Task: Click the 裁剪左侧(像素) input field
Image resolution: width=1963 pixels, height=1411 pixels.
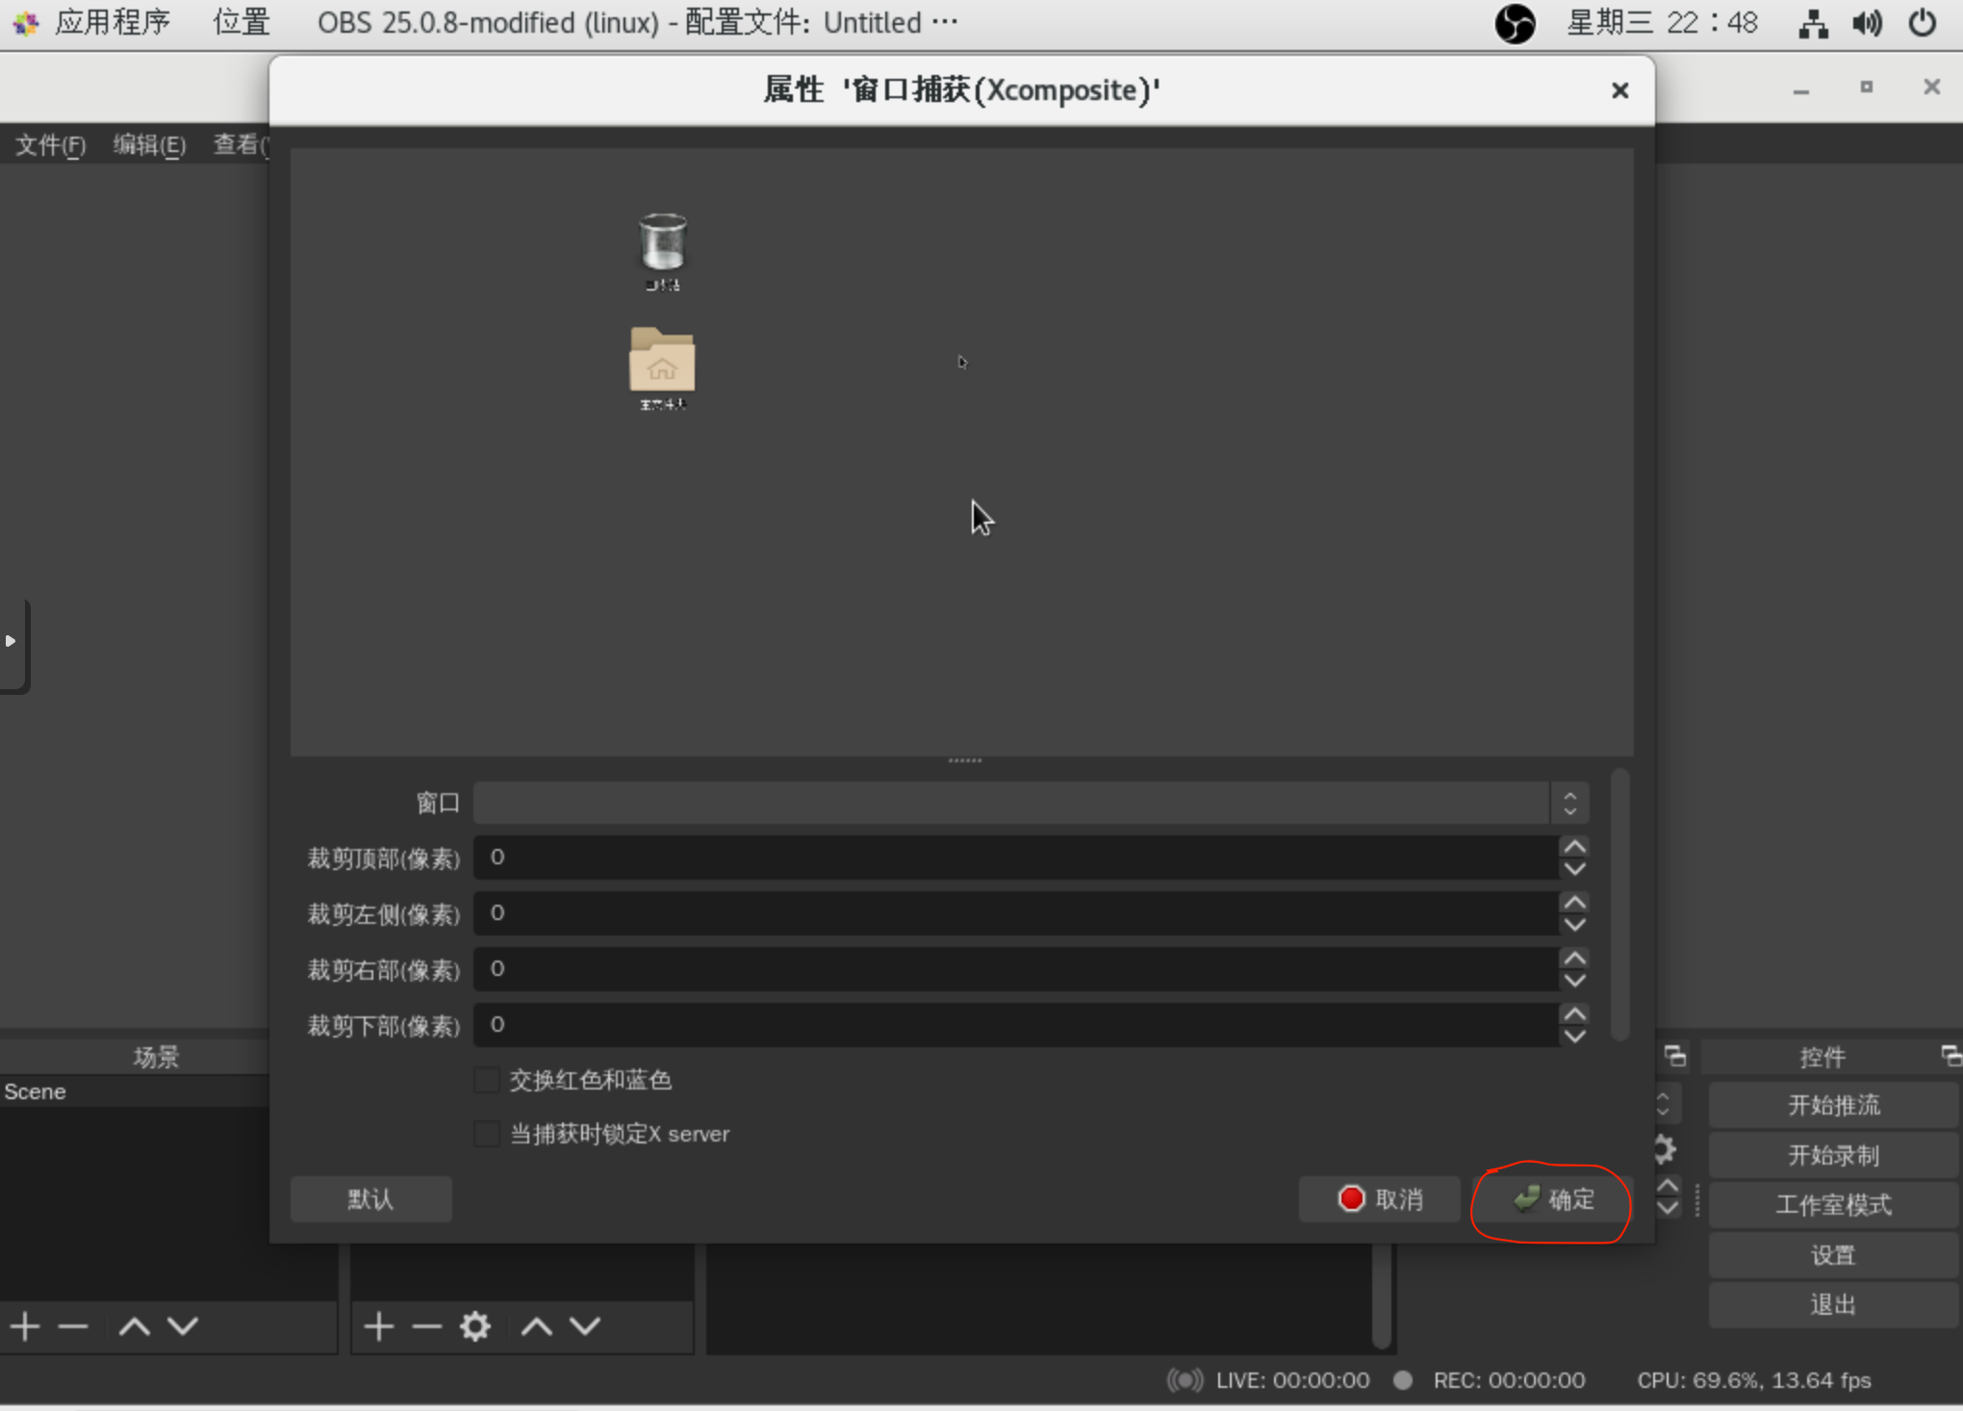Action: 1016,913
